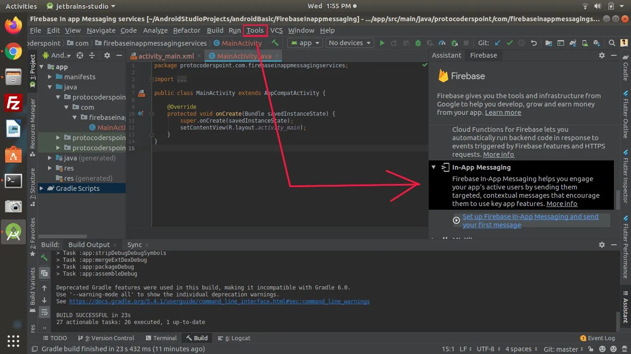Collapse the In-App Messaging section arrow

click(434, 167)
